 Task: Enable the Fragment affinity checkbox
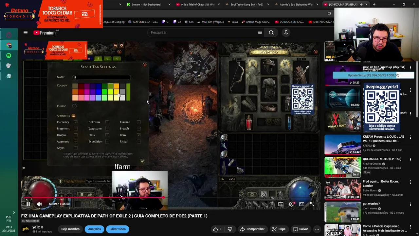click(x=76, y=128)
